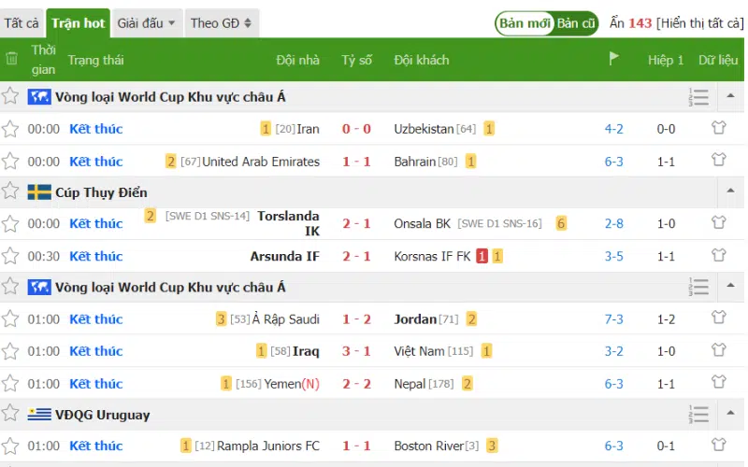Click the flag icon in header

tap(614, 59)
